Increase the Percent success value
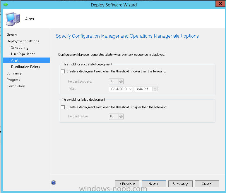This screenshot has height=193, width=226. 121,80
